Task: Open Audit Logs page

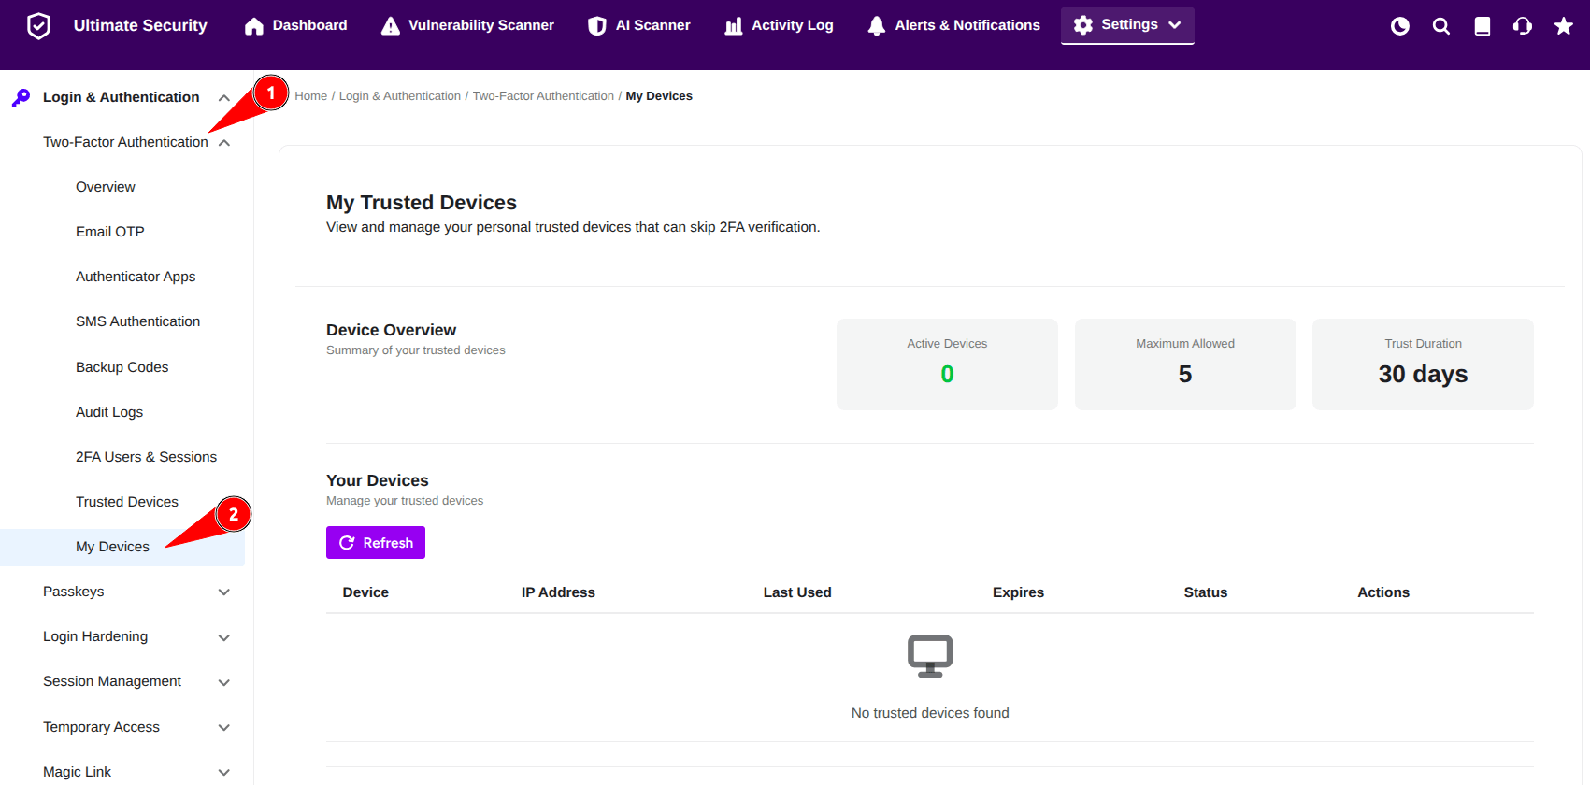Action: (x=109, y=412)
